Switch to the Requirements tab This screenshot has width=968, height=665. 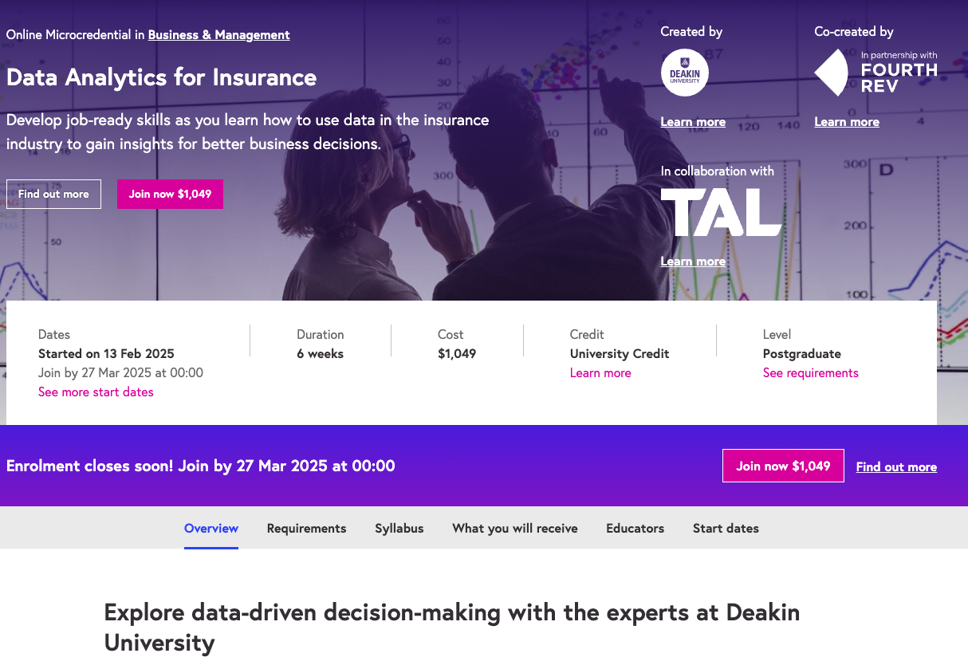point(306,529)
